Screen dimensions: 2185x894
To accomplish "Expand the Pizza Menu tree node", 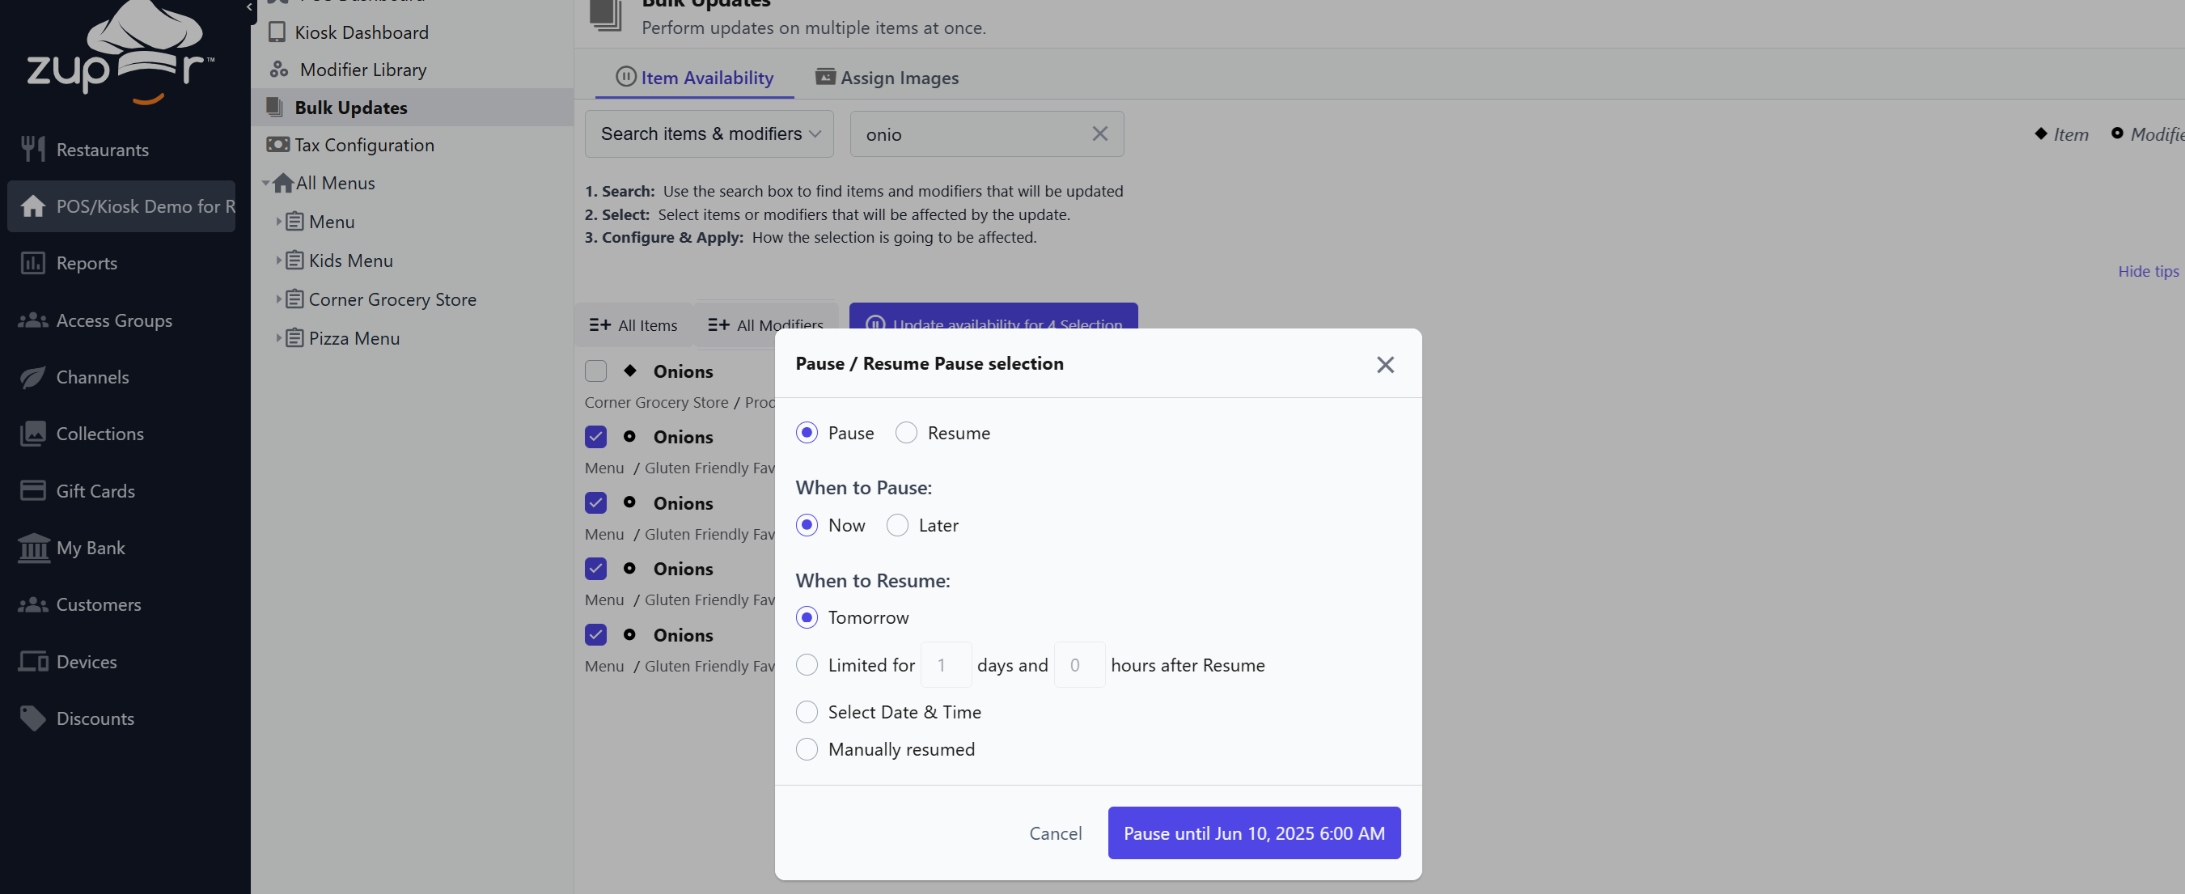I will point(277,337).
